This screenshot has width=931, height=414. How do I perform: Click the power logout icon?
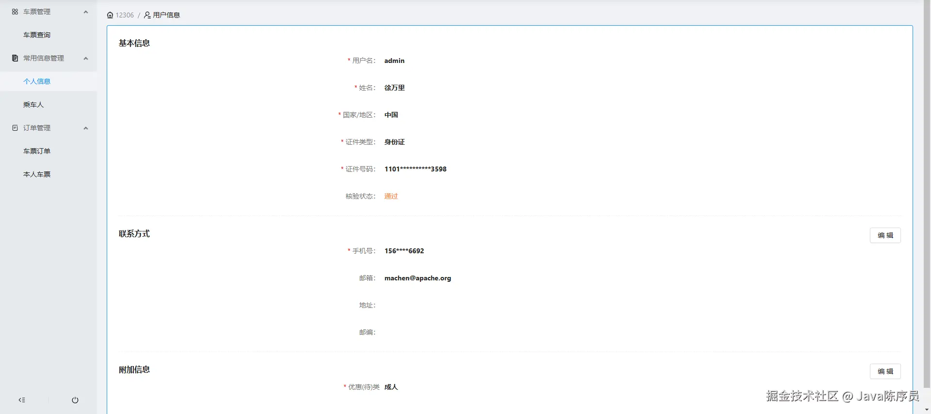[x=75, y=400]
